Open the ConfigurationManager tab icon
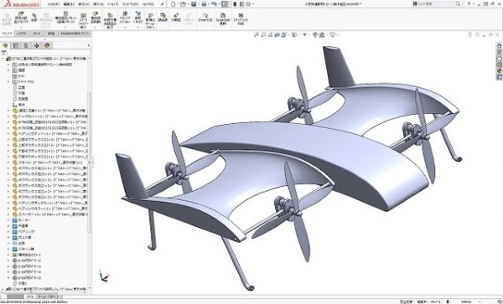This screenshot has height=304, width=503. coord(26,45)
